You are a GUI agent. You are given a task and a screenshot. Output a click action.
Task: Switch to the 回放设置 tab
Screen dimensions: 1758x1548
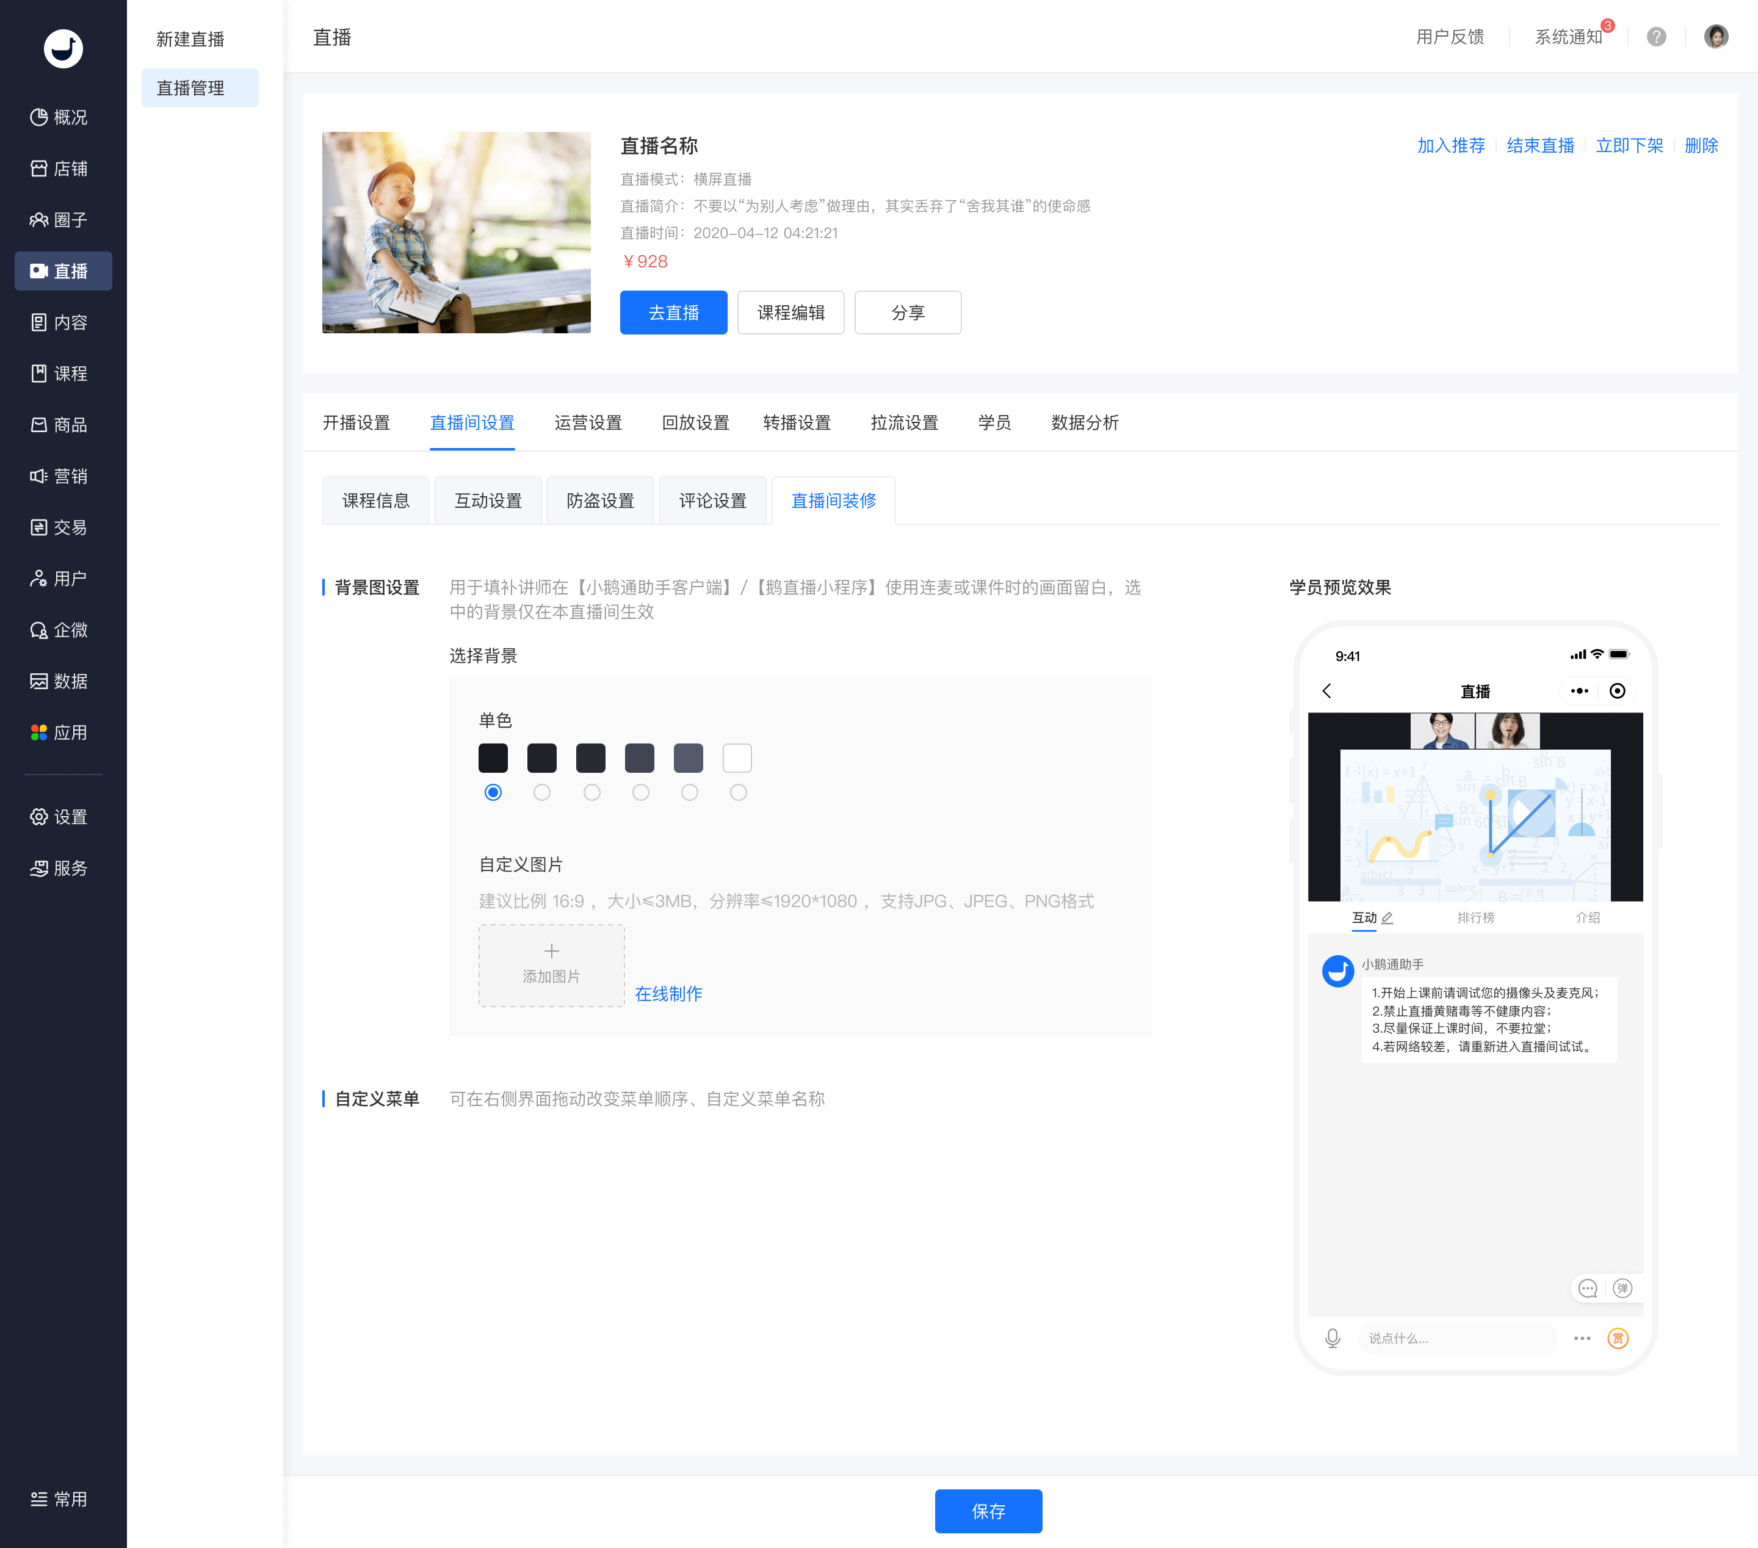[x=696, y=422]
